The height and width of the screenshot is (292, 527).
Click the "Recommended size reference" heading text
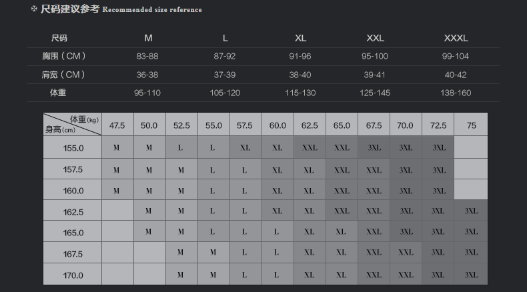[152, 10]
